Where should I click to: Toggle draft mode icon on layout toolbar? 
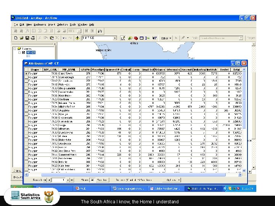pyautogui.click(x=87, y=31)
